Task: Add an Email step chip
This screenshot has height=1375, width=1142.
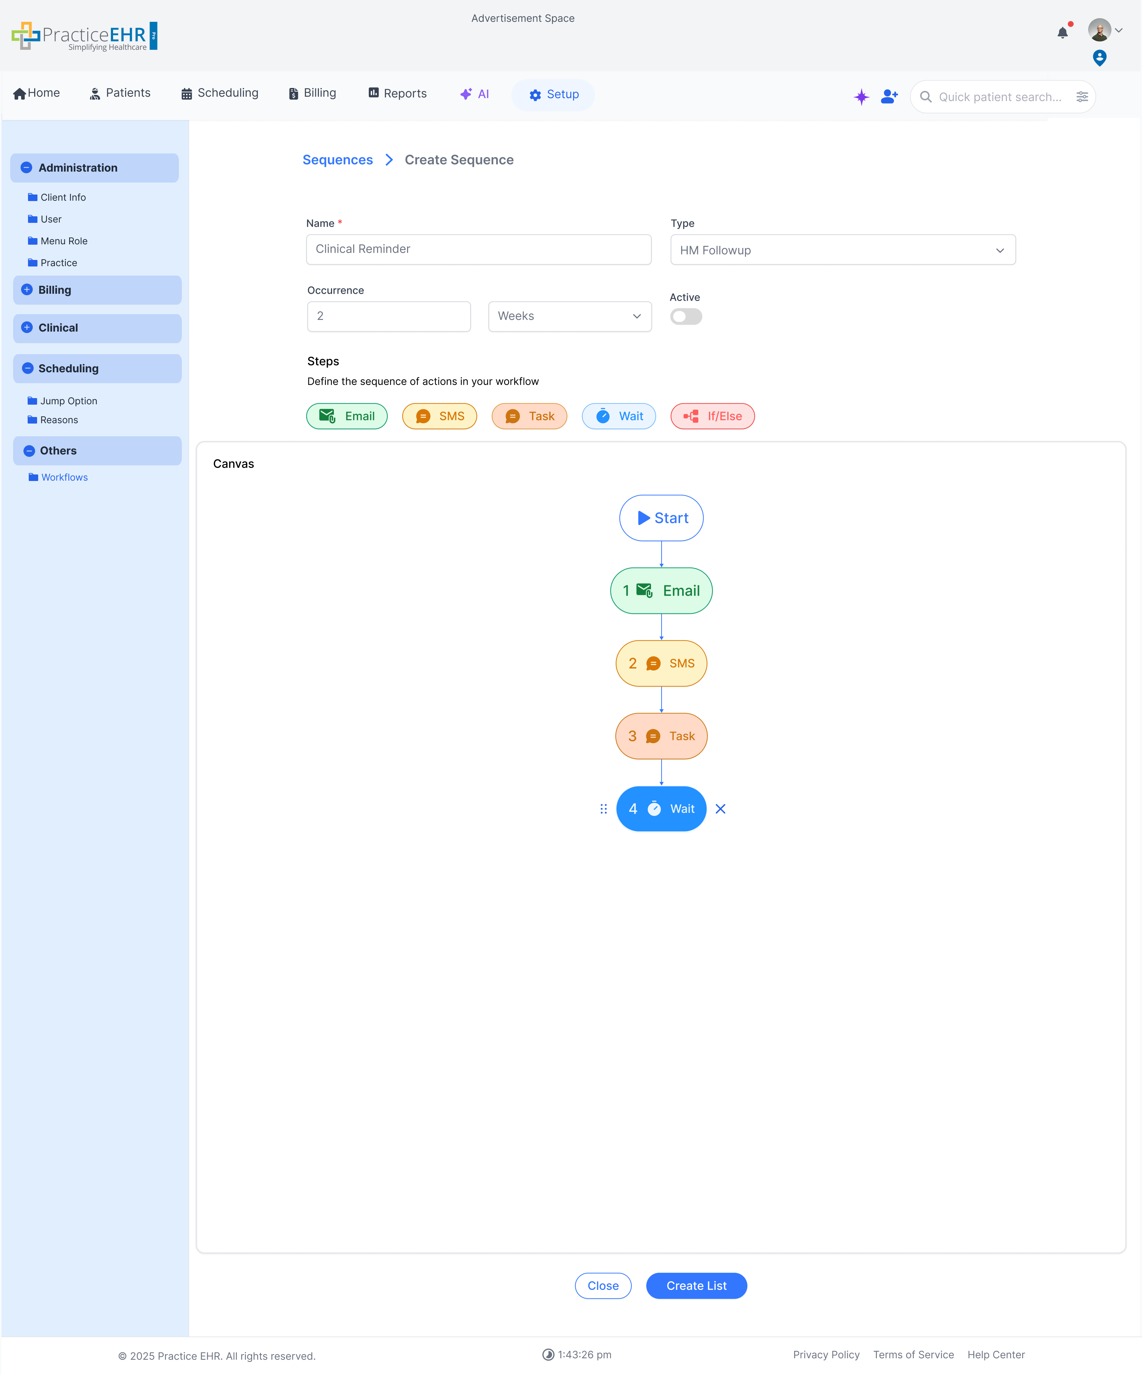Action: tap(347, 416)
